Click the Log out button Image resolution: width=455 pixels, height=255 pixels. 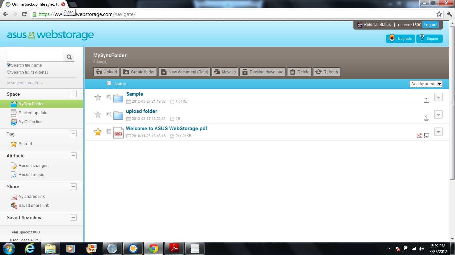pos(430,25)
